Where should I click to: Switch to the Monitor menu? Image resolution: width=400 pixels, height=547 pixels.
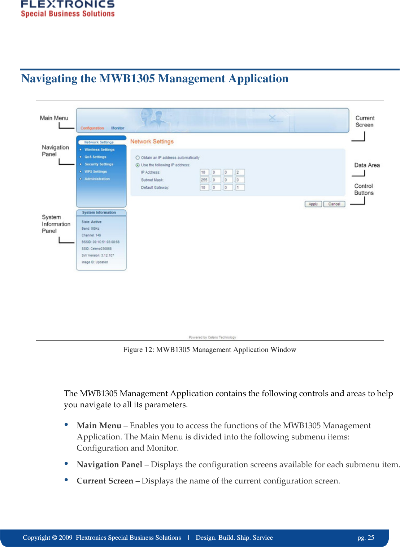[x=117, y=128]
